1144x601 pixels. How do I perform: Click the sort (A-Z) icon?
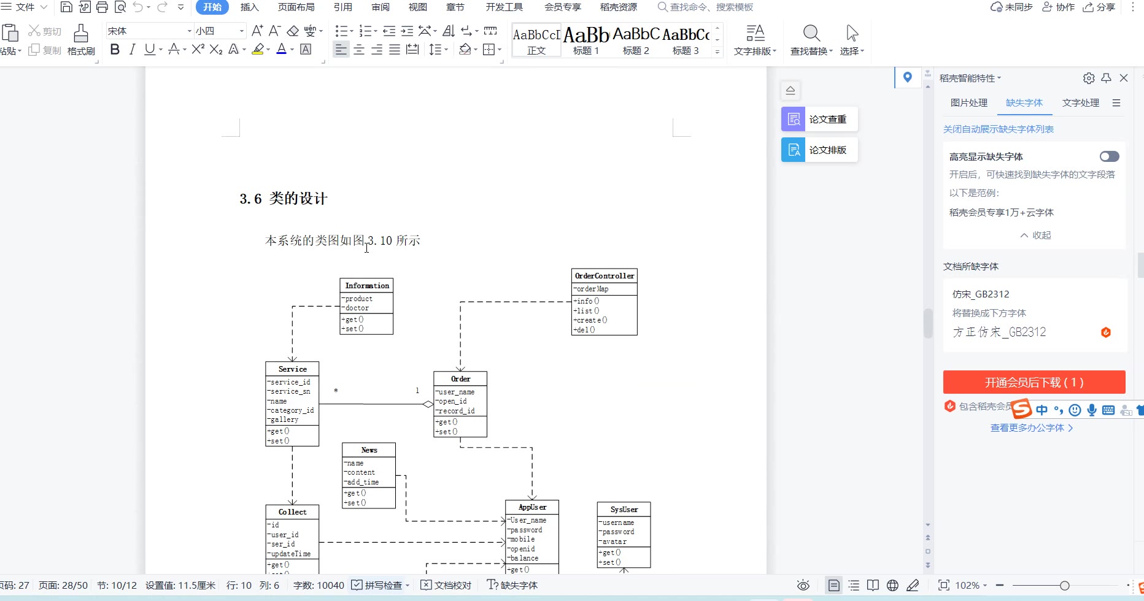coord(449,31)
